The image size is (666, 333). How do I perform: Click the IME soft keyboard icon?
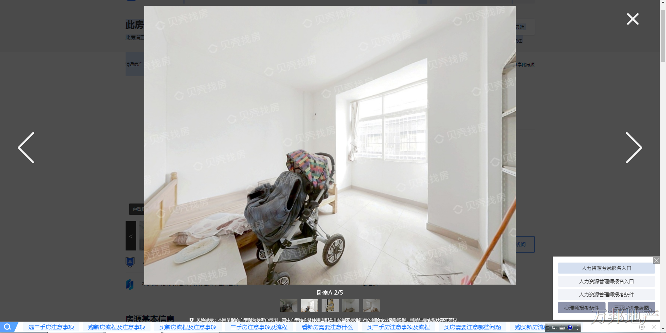[x=562, y=328]
